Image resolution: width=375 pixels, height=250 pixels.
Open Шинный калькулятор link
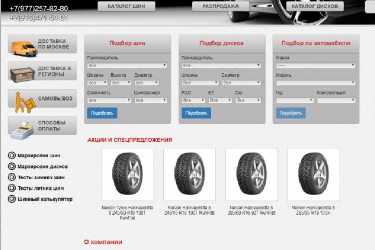click(45, 199)
